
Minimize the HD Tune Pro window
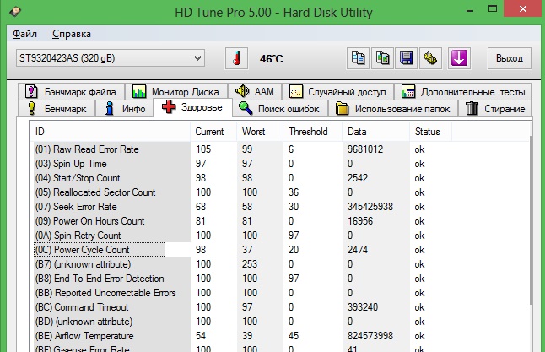click(x=470, y=10)
